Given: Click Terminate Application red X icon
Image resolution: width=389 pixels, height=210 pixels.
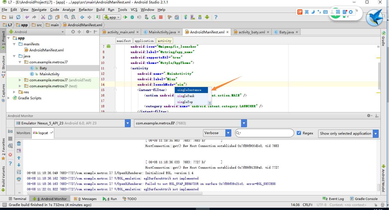Looking at the screenshot, I should point(10,155).
